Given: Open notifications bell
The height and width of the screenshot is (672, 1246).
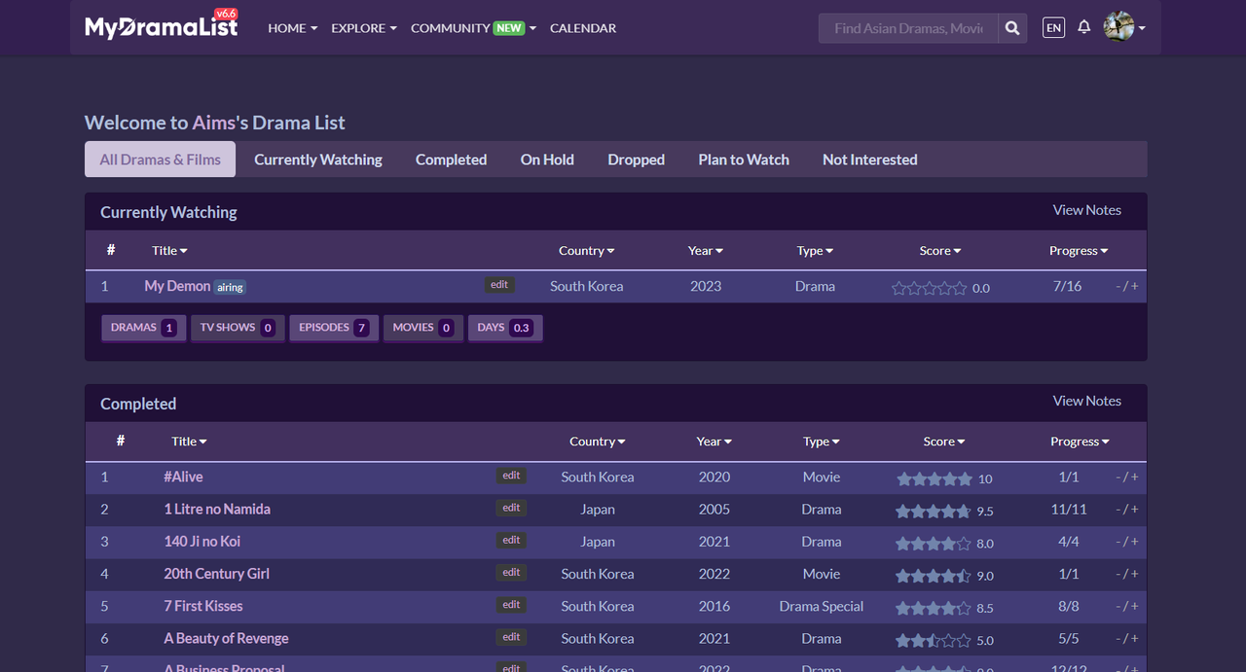Looking at the screenshot, I should coord(1083,27).
